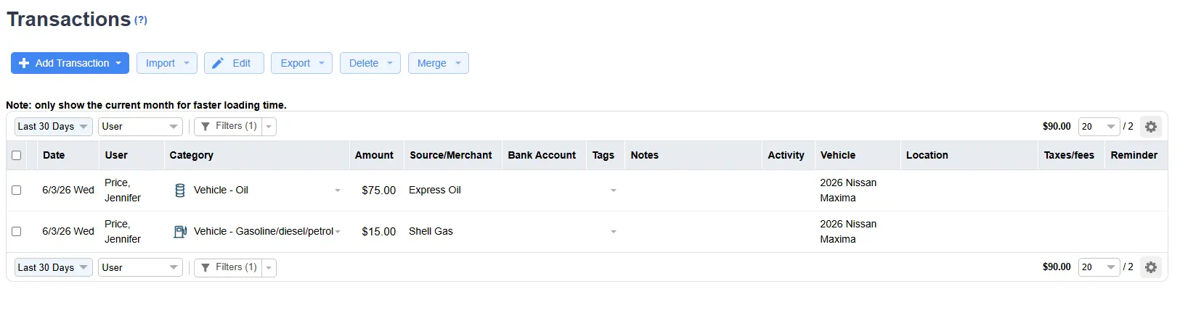Open category dropdown for Gasoline/diesel/petrol row

coord(338,232)
